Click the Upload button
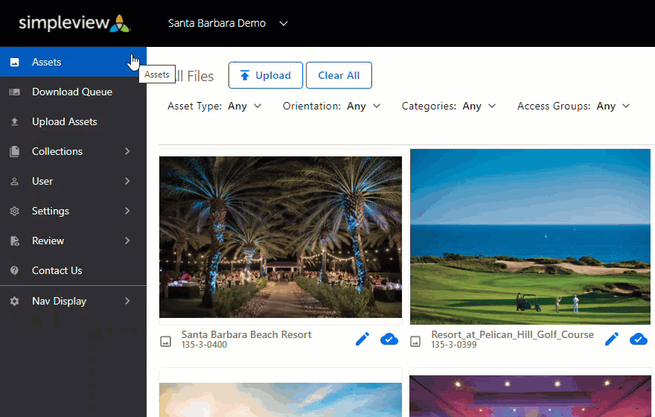 coord(266,75)
